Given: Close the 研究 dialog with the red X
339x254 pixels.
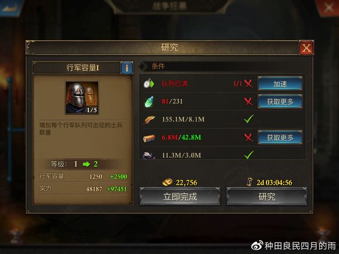Looking at the screenshot, I should point(306,48).
